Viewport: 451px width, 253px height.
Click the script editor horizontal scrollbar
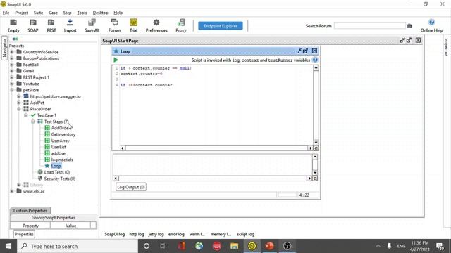[x=216, y=148]
